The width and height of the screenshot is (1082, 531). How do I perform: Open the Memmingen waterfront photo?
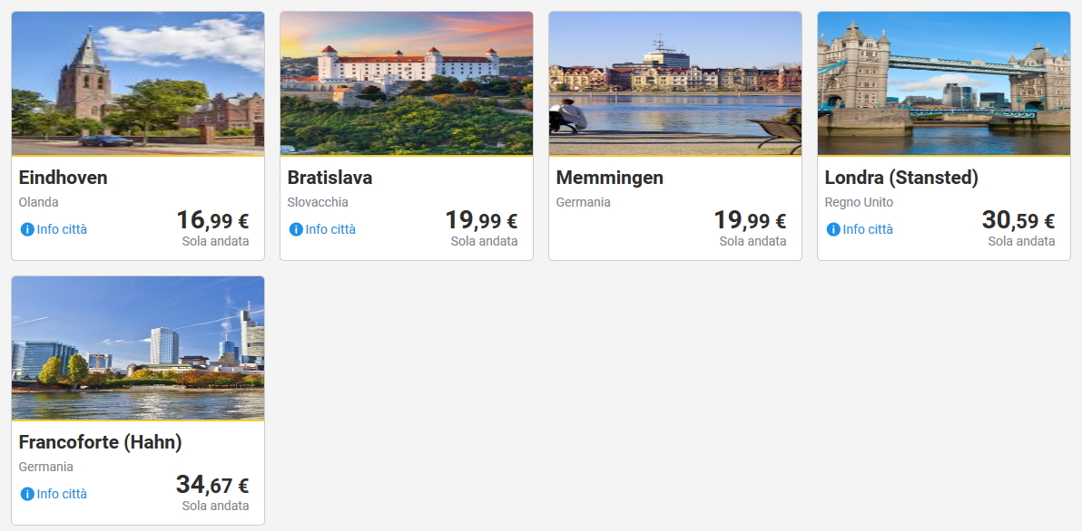(x=675, y=83)
